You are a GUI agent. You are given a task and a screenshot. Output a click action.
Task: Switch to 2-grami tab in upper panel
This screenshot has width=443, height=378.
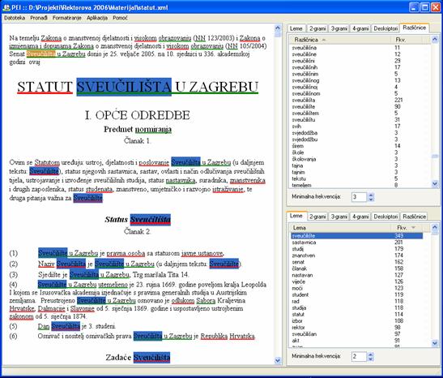click(317, 28)
